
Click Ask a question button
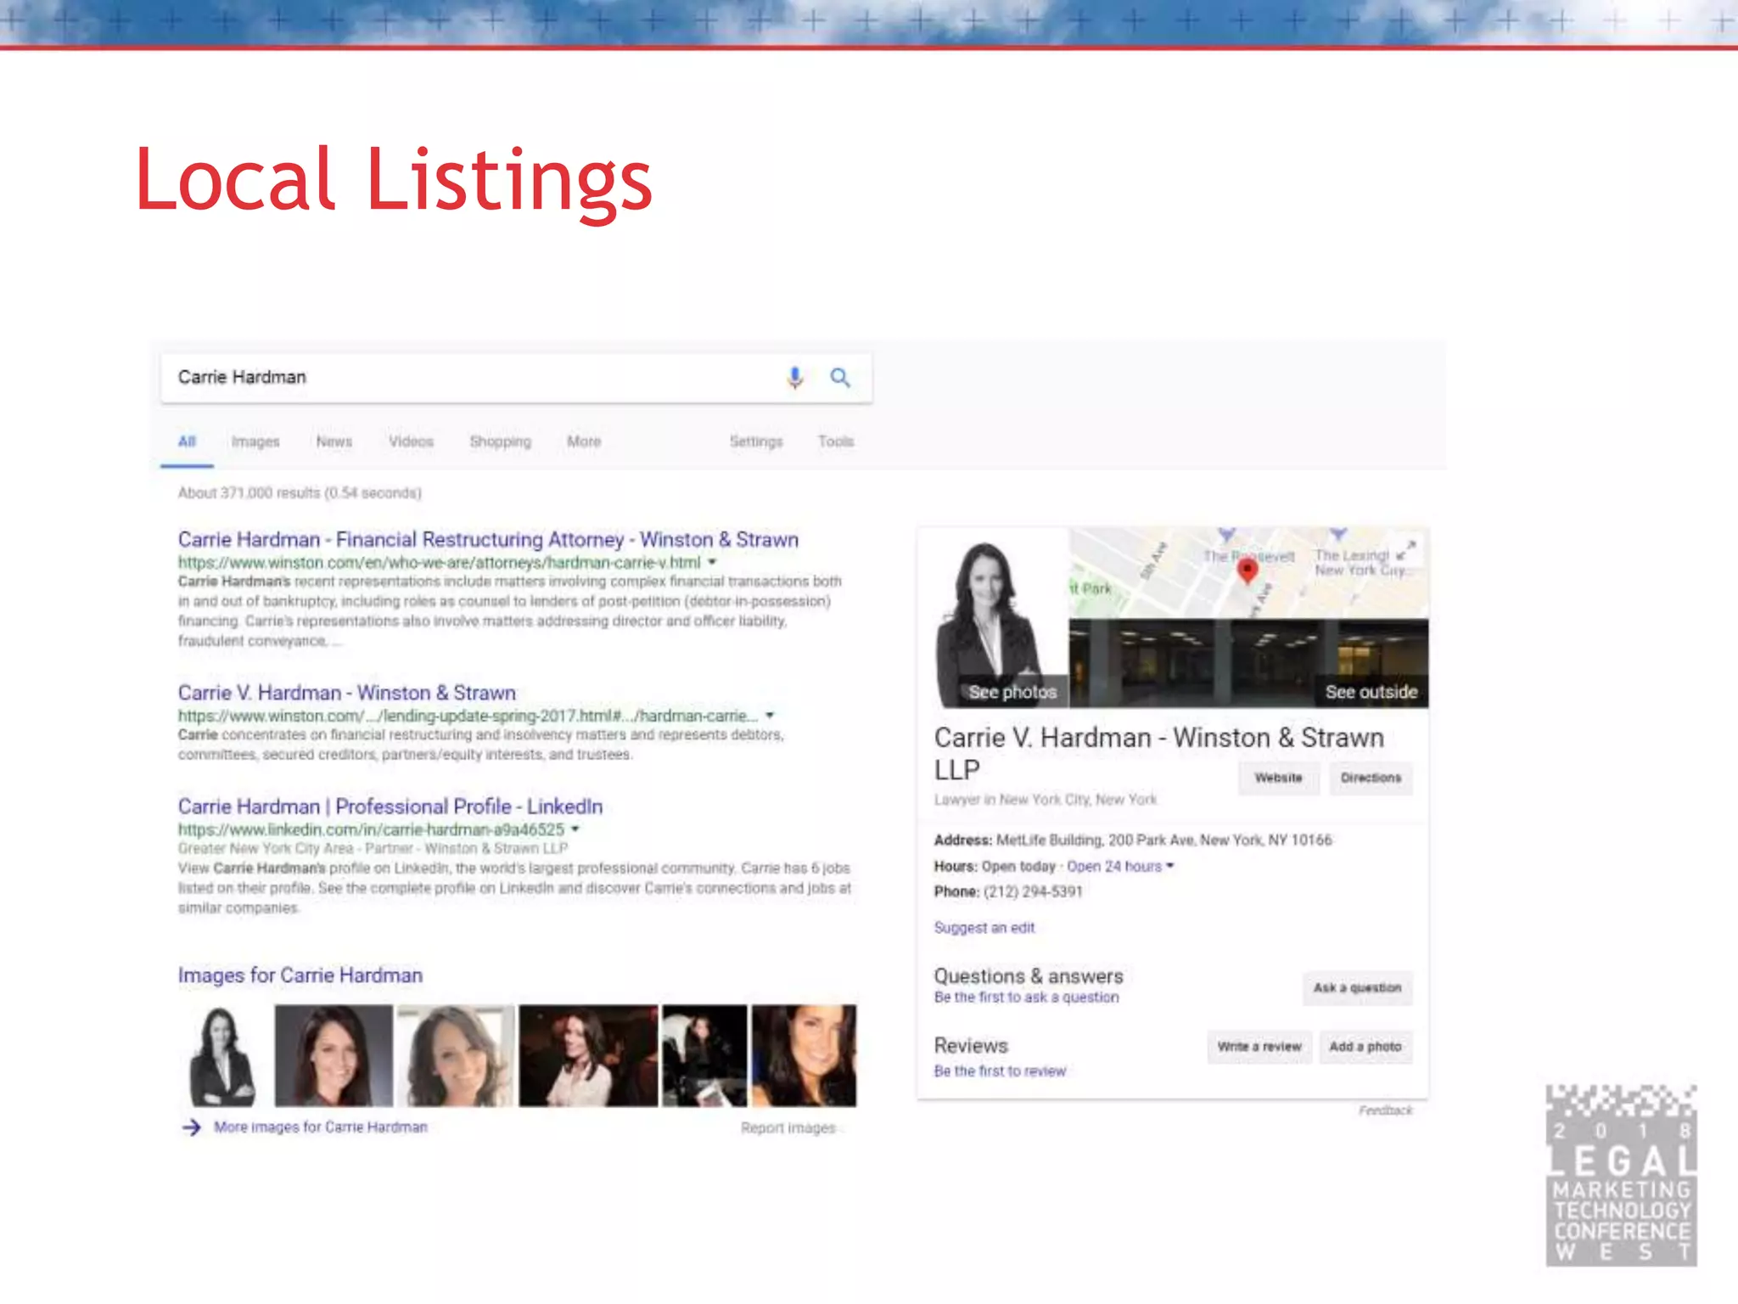(x=1357, y=988)
